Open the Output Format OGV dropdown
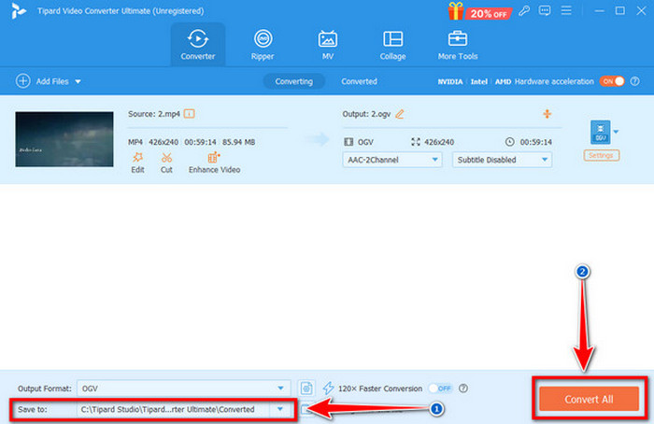 [x=183, y=389]
